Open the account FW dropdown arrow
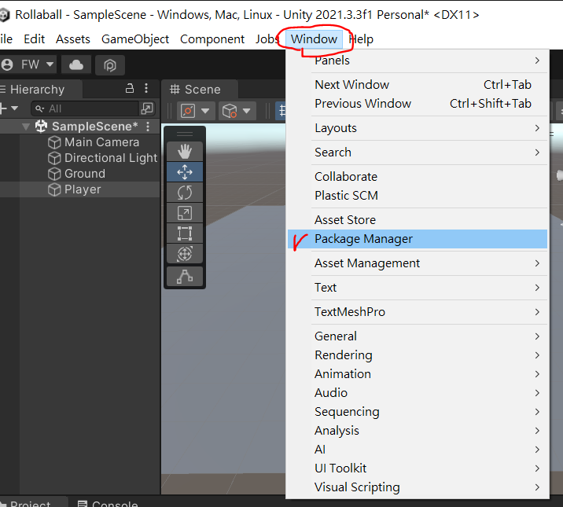Viewport: 563px width, 507px height. [50, 64]
